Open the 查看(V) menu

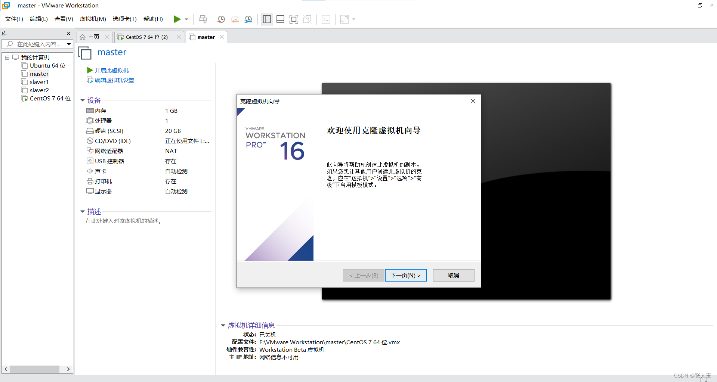(64, 19)
